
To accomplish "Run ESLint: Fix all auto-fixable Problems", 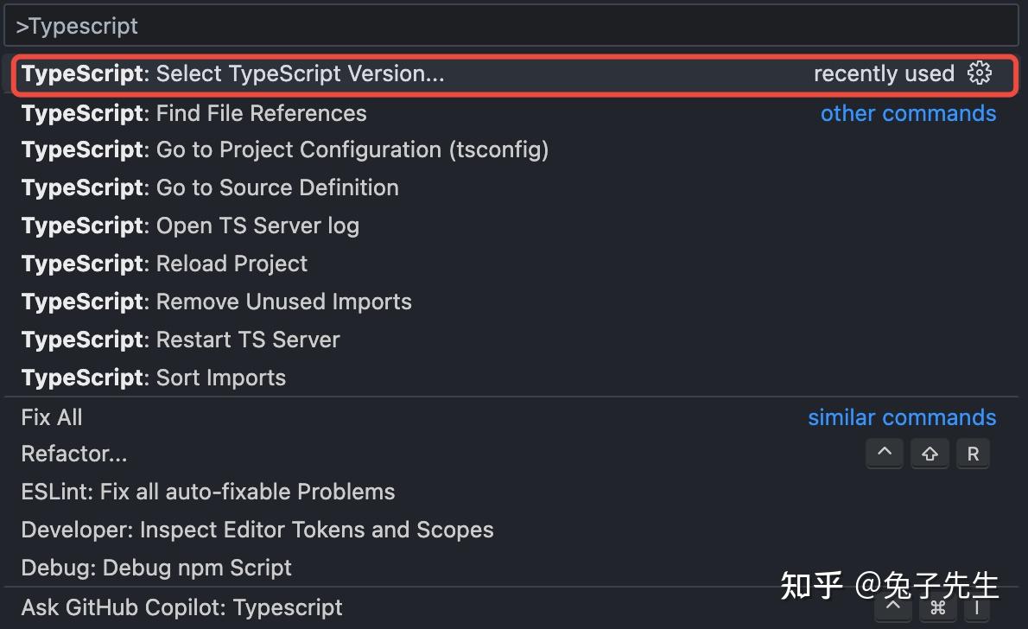I will pos(208,492).
